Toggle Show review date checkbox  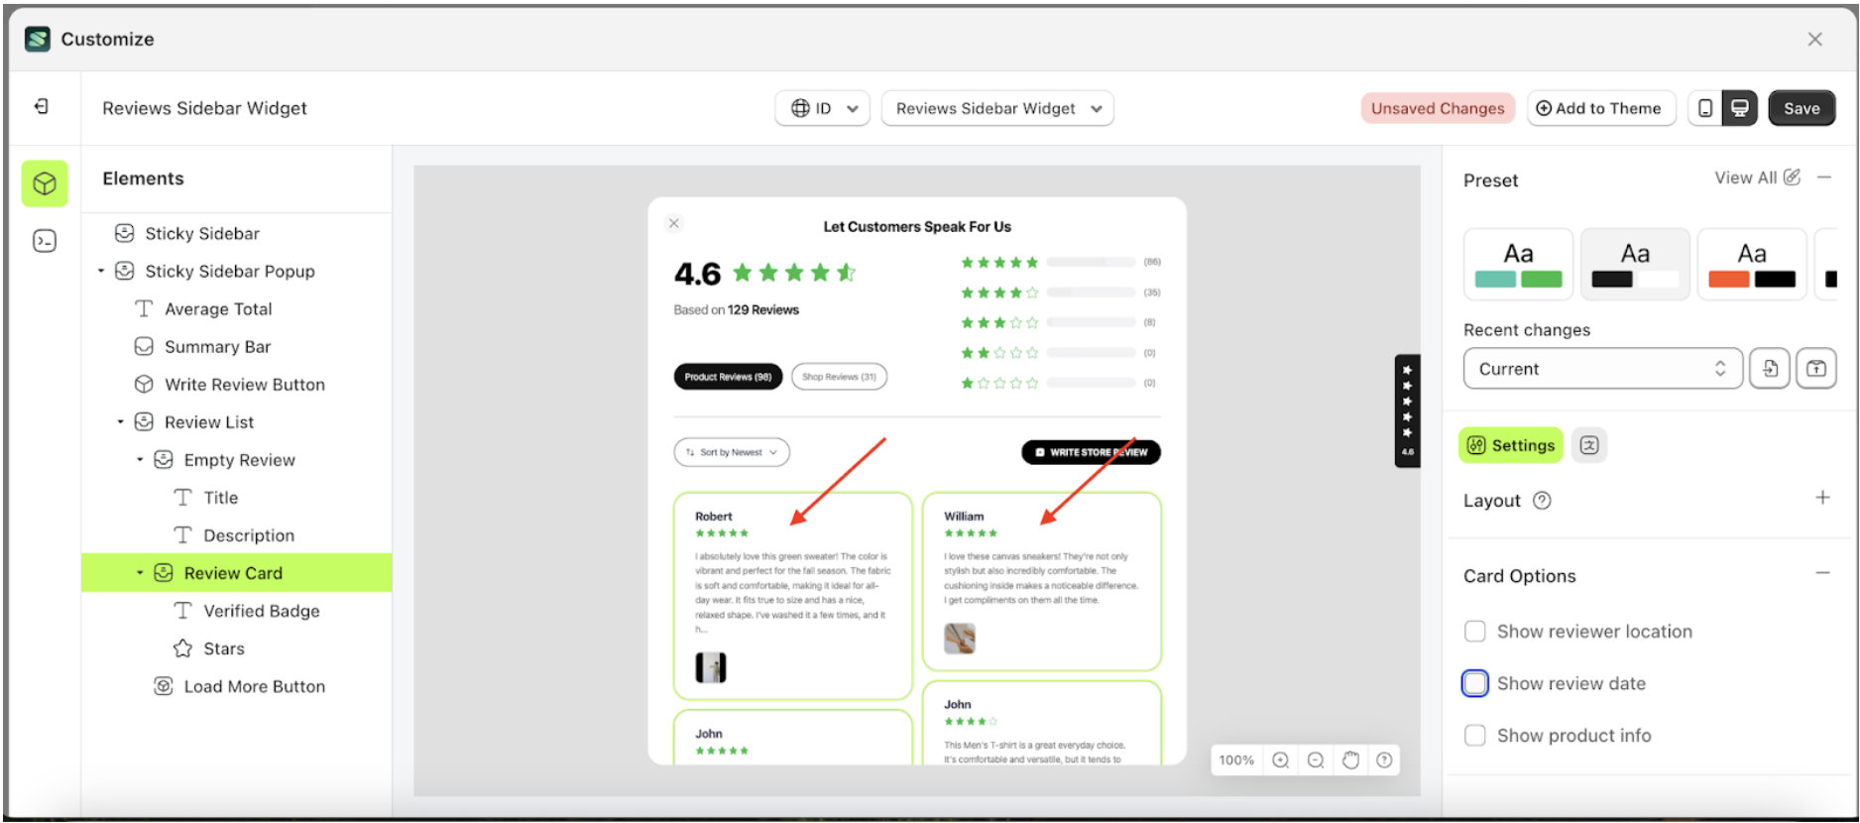click(1475, 683)
